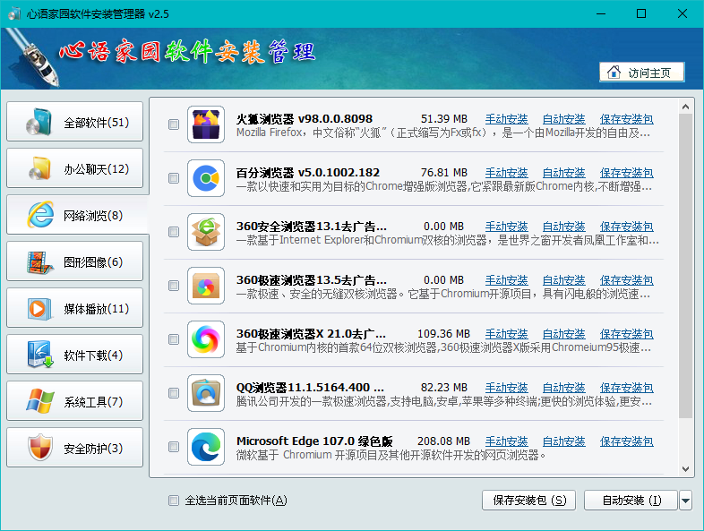Click the QQ浏览器 icon
704x531 pixels.
click(206, 393)
